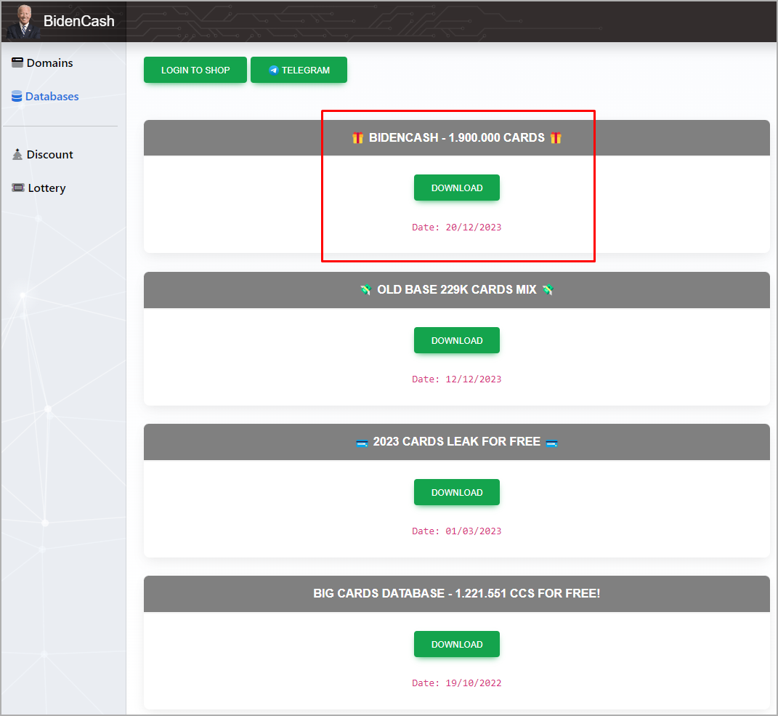Image resolution: width=778 pixels, height=716 pixels.
Task: Click the avatar image in the header logo
Action: (23, 21)
